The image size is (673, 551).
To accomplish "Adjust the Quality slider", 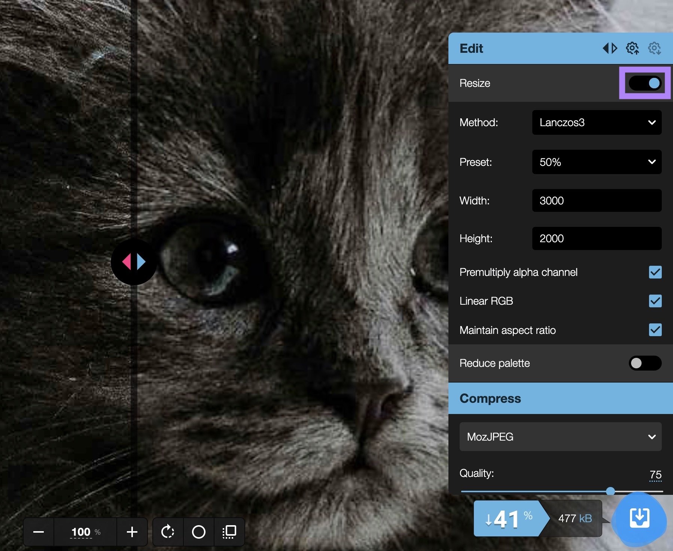I will (x=611, y=491).
